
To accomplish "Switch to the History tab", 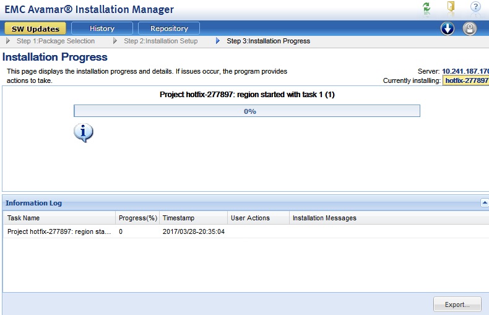I will click(102, 28).
